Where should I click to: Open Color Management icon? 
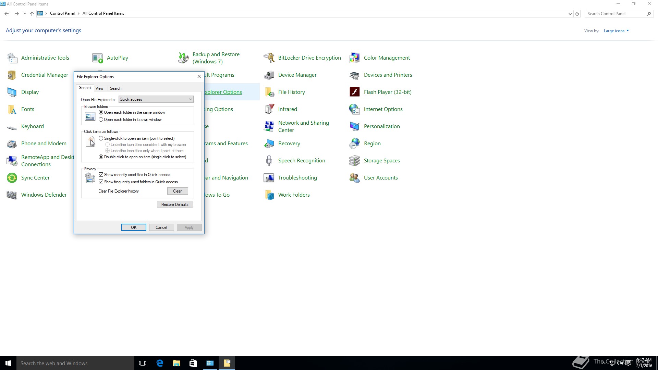[x=355, y=58]
